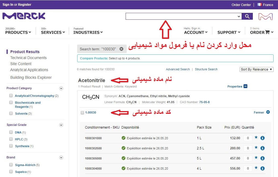Click star icon for the 4 L pack
The width and height of the screenshot is (278, 177).
point(256,168)
